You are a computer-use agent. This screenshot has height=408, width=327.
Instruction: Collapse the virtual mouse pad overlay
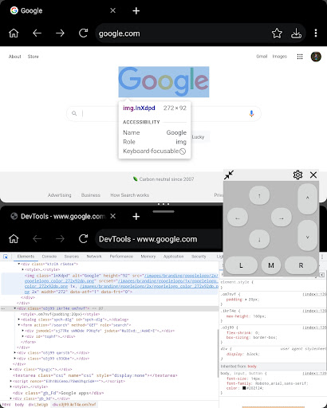pos(229,175)
